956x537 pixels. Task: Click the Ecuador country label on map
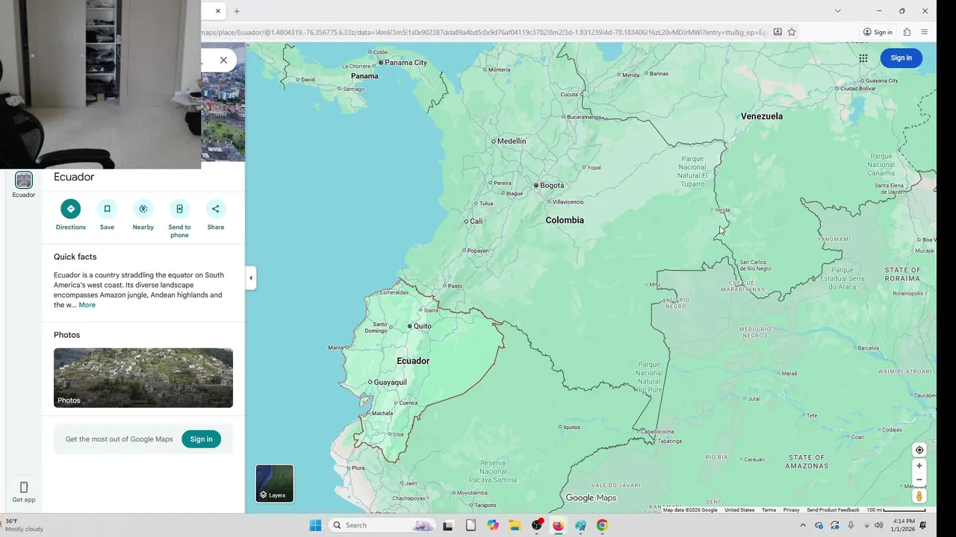[413, 361]
